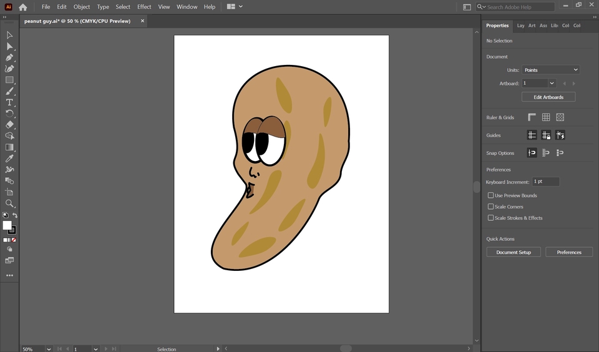The width and height of the screenshot is (599, 352).
Task: Toggle Snap to Point option
Action: click(x=532, y=153)
